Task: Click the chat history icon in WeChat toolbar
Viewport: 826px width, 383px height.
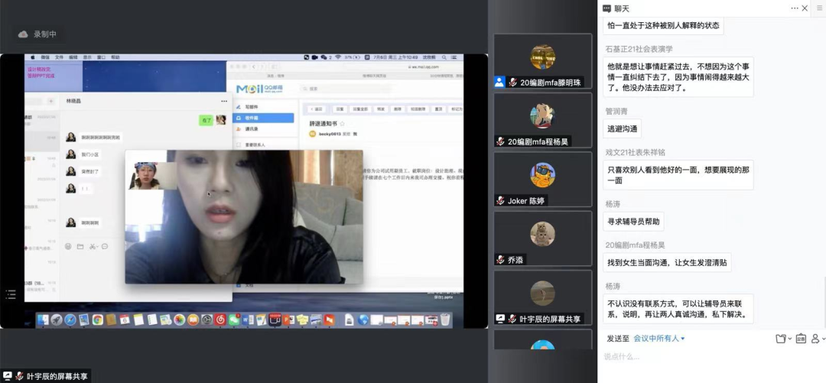Action: (105, 246)
